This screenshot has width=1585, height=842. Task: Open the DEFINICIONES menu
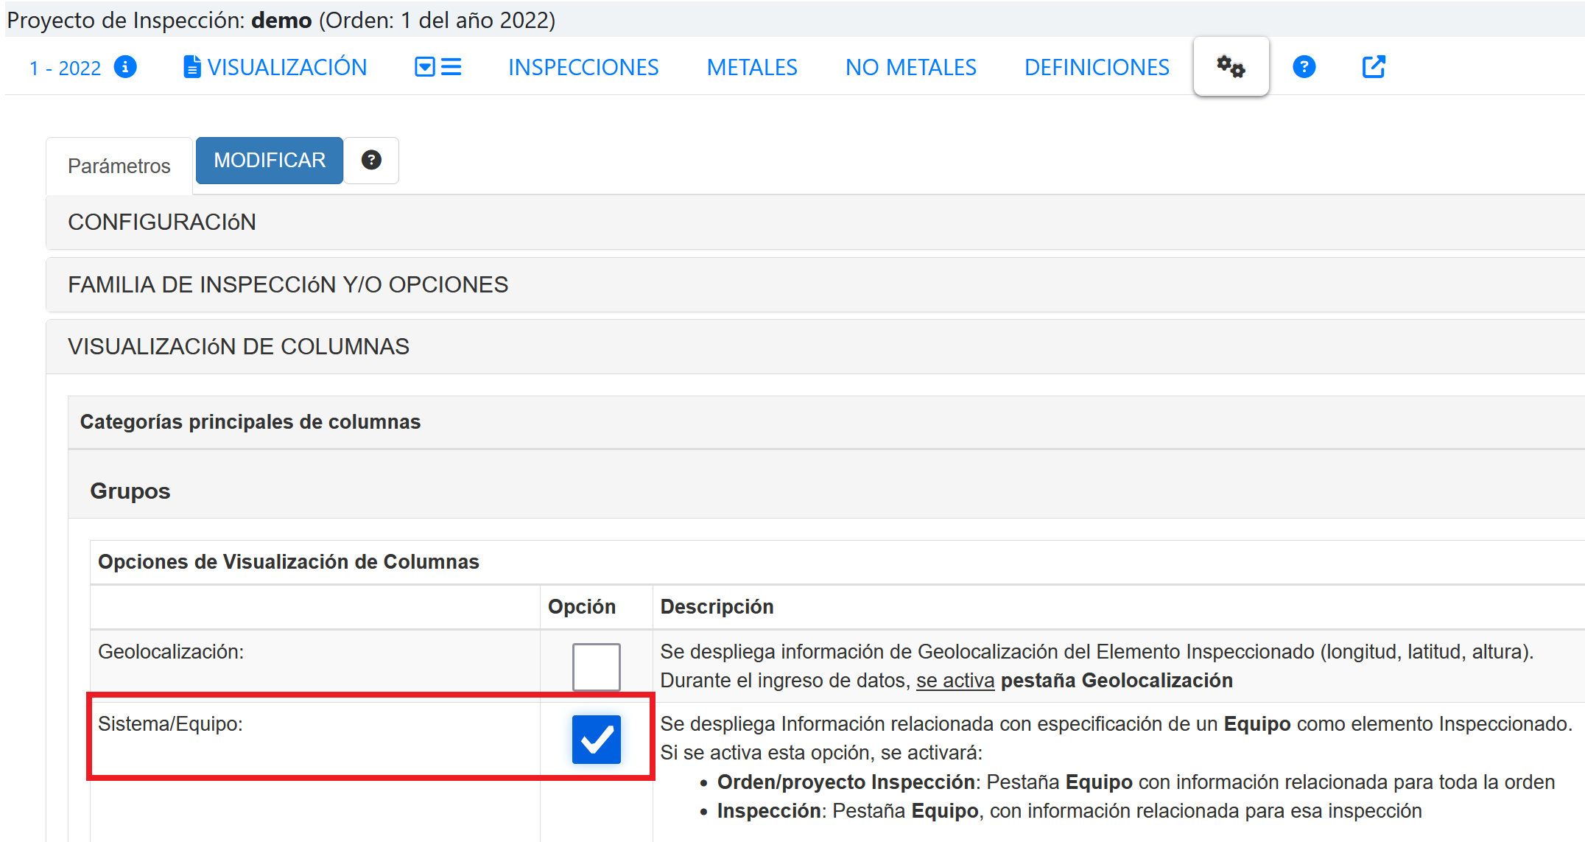click(x=1096, y=67)
